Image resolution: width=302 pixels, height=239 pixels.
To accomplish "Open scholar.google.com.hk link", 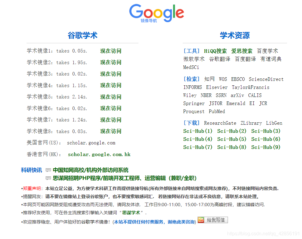I will 99,155.
